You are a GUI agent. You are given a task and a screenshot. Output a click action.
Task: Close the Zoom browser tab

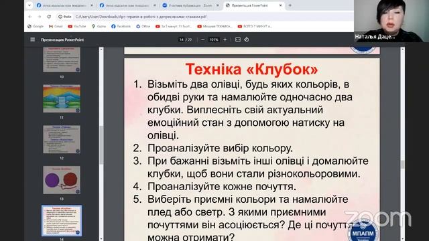pos(218,5)
